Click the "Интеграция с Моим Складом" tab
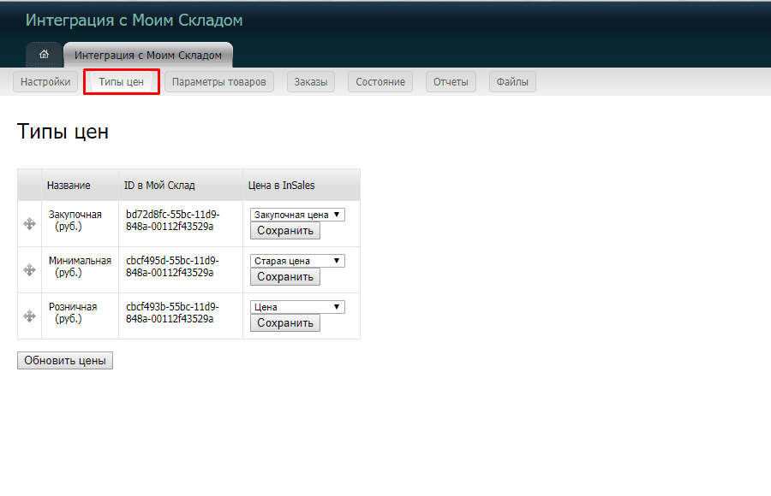This screenshot has height=496, width=771. pos(147,54)
